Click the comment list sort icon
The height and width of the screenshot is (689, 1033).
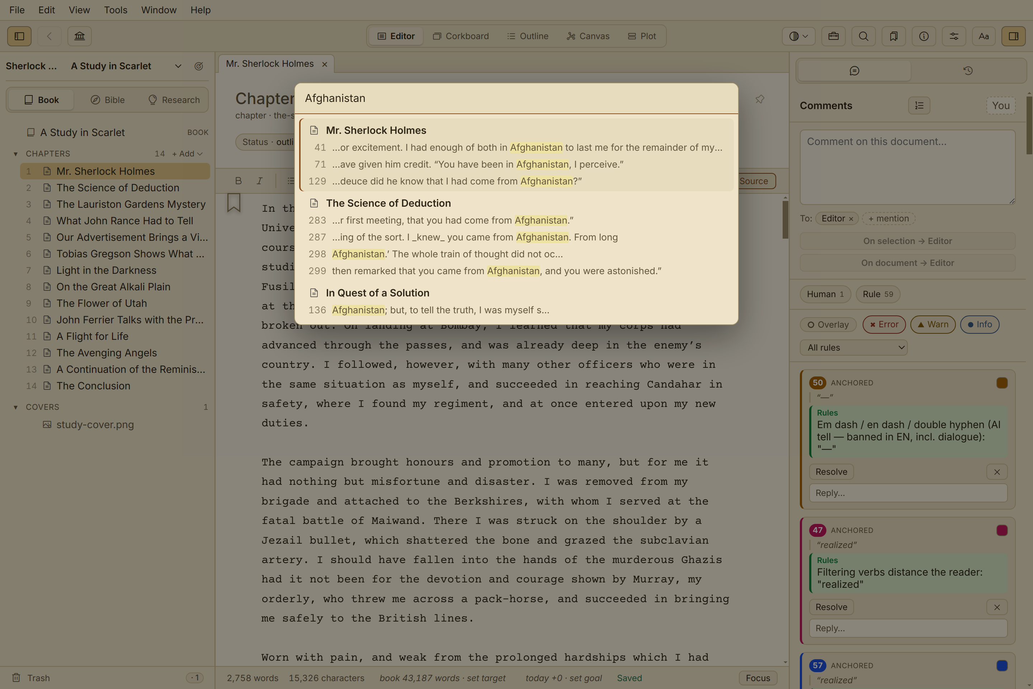[x=919, y=106]
